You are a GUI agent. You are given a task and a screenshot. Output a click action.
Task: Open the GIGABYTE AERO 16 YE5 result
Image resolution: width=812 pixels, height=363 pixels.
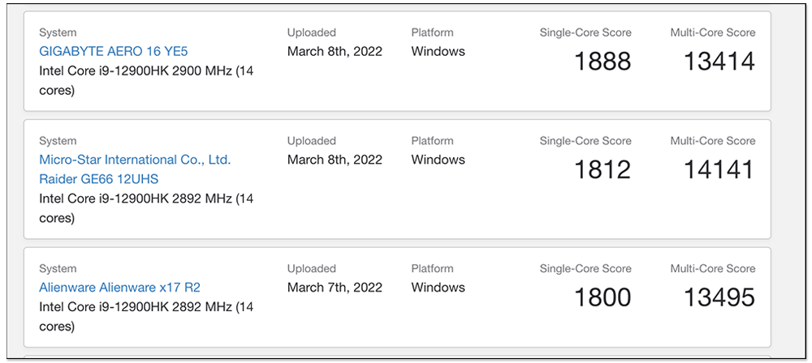pyautogui.click(x=114, y=51)
